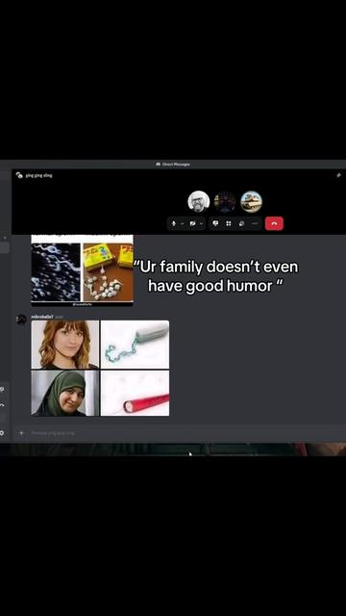This screenshot has width=346, height=616.
Task: Select the grayscale bearded man call avatar
Action: tap(199, 201)
